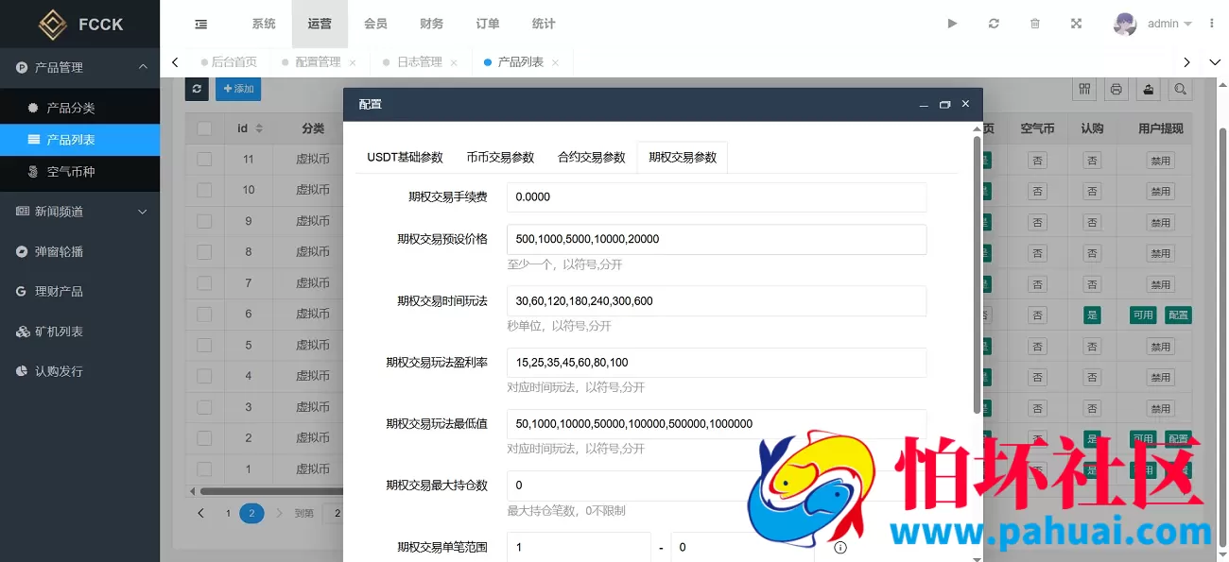Image resolution: width=1229 pixels, height=562 pixels.
Task: Go to next page arrow in pagination
Action: pyautogui.click(x=279, y=513)
